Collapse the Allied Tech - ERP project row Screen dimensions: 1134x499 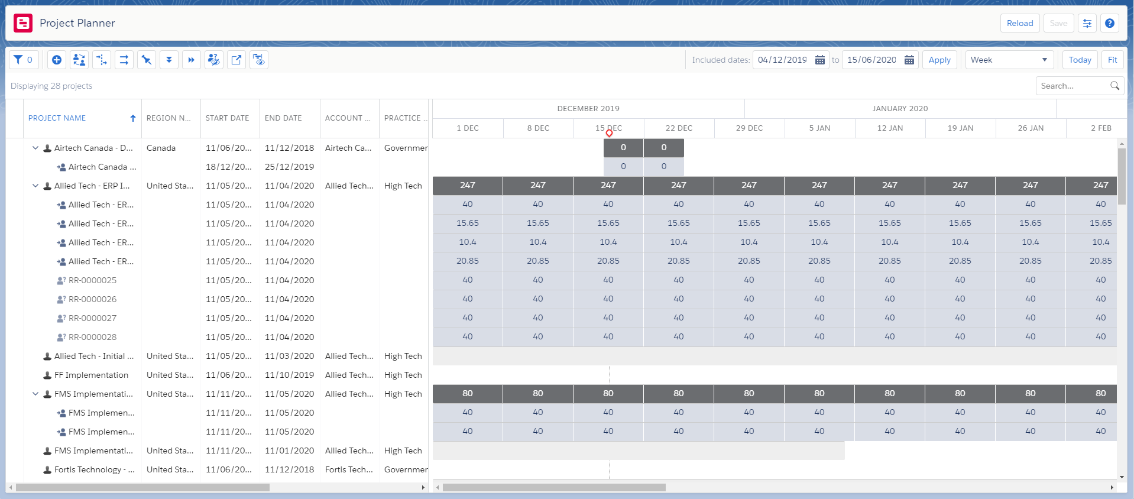(x=35, y=186)
